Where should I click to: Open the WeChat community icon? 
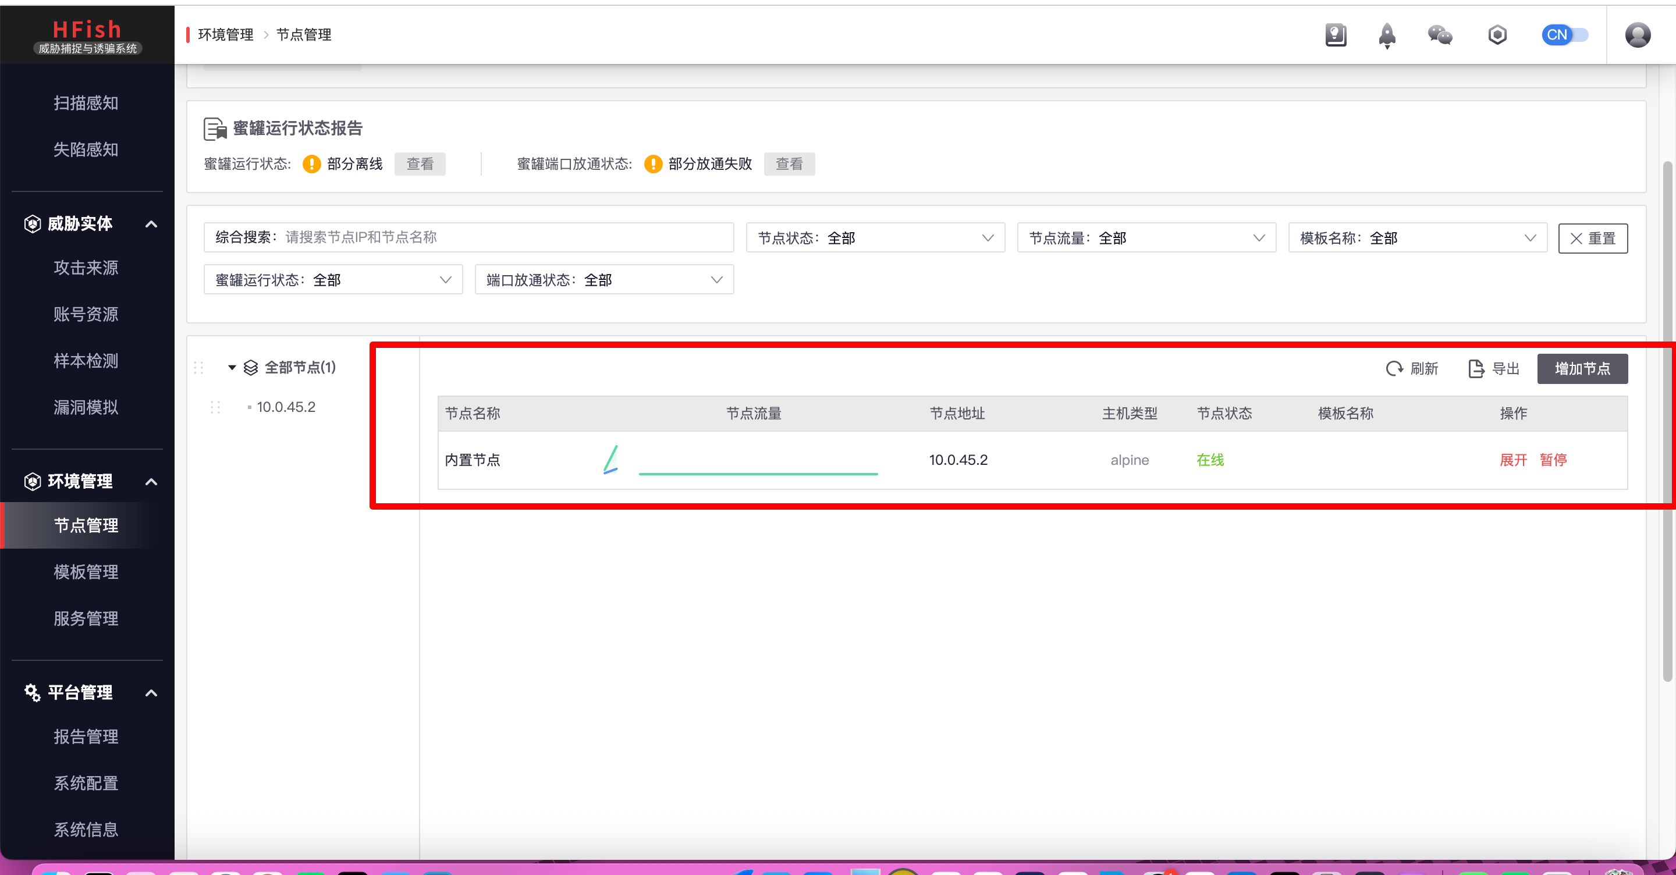pos(1440,35)
